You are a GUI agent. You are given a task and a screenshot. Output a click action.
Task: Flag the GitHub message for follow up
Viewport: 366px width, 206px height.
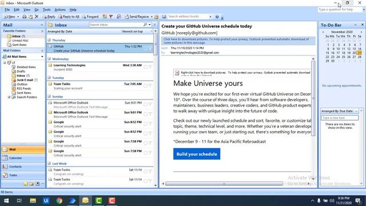150,48
